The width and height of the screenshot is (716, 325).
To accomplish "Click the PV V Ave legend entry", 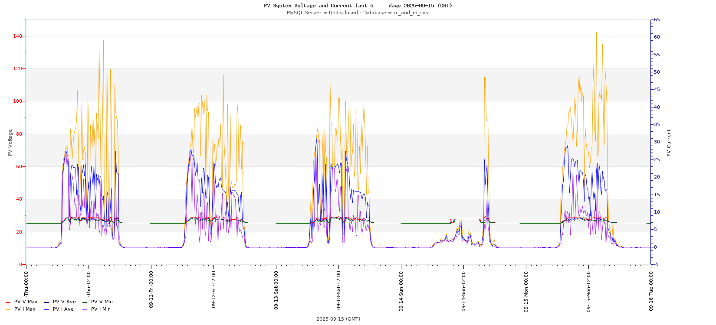I will [60, 302].
